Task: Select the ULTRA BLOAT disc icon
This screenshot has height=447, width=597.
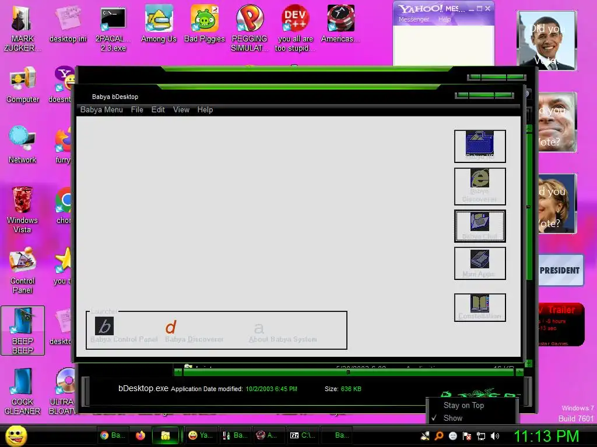Action: [x=63, y=392]
